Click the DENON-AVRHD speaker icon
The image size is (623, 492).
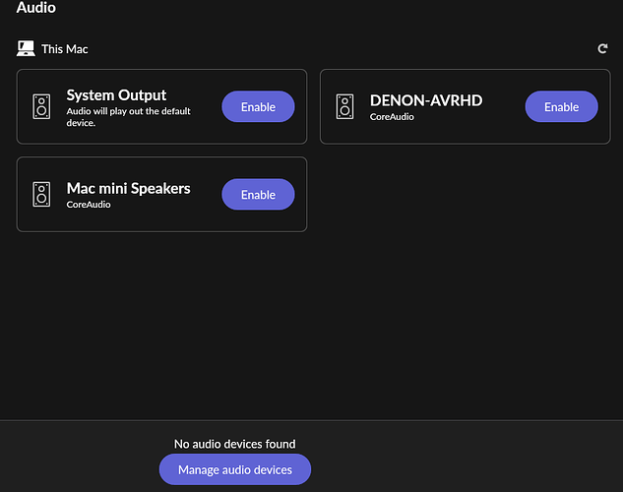[344, 106]
